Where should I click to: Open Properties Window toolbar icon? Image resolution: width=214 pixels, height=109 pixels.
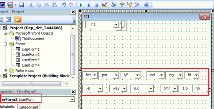click(121, 5)
